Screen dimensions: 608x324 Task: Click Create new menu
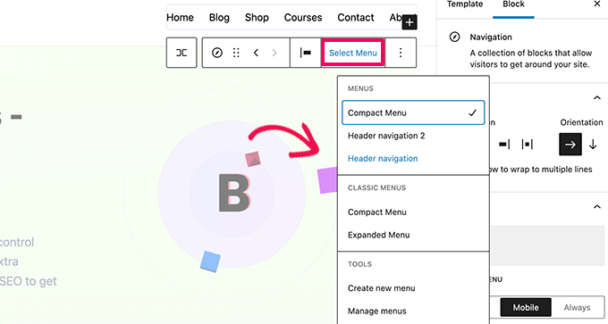[382, 288]
